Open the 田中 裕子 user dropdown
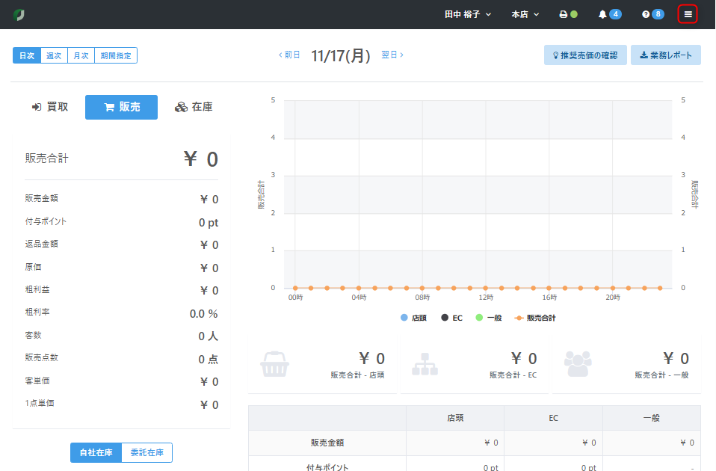This screenshot has width=716, height=471. (x=468, y=15)
